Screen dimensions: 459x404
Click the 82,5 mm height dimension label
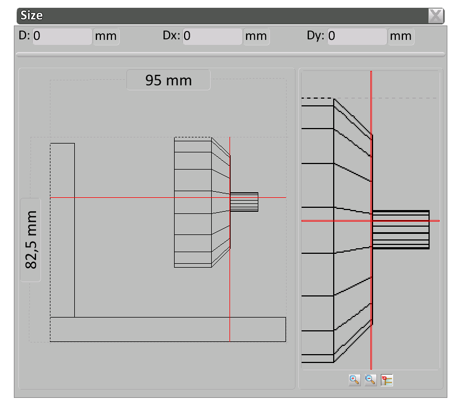click(31, 239)
